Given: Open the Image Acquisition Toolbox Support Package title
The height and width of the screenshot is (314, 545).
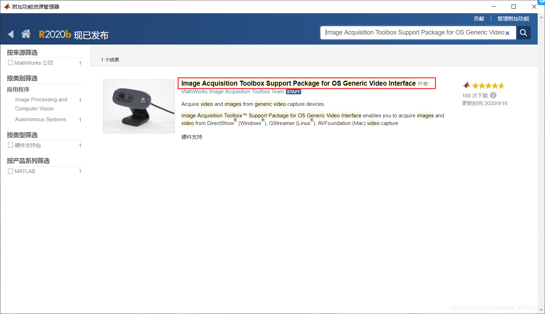Looking at the screenshot, I should coord(298,83).
